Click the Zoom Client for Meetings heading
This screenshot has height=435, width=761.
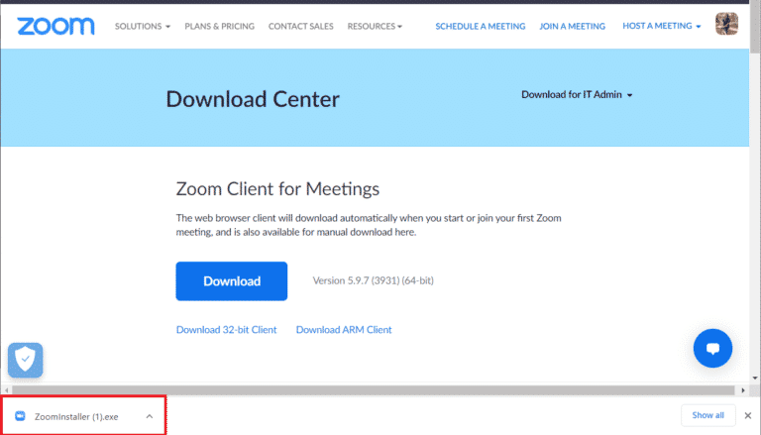pos(277,189)
